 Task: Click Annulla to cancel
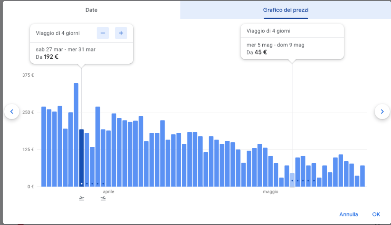coord(348,214)
